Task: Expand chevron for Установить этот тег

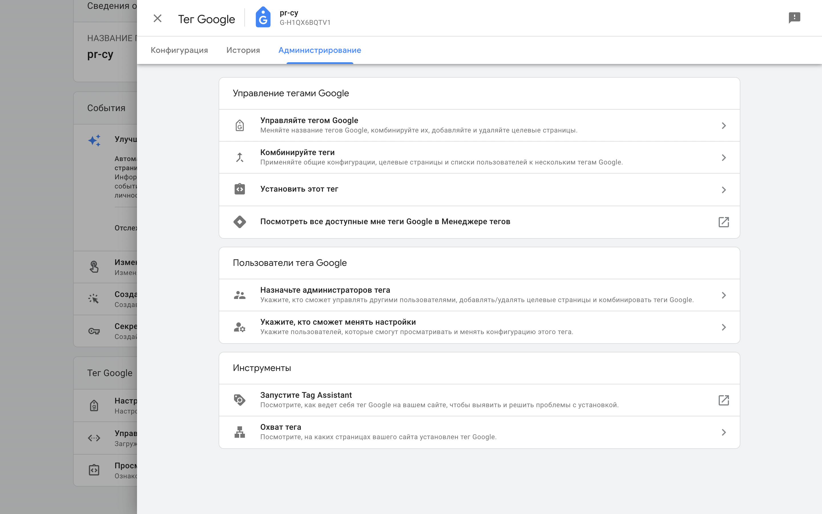Action: (x=724, y=190)
